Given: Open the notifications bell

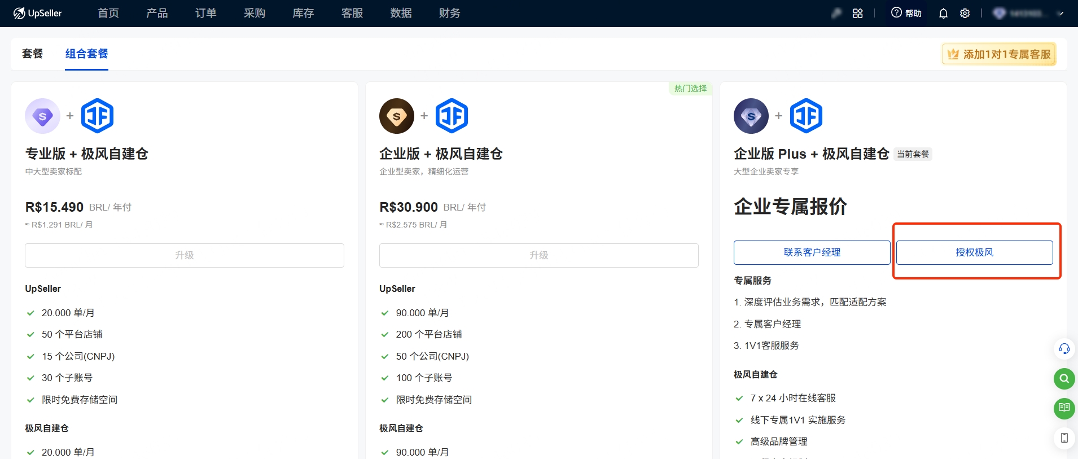Looking at the screenshot, I should point(943,13).
